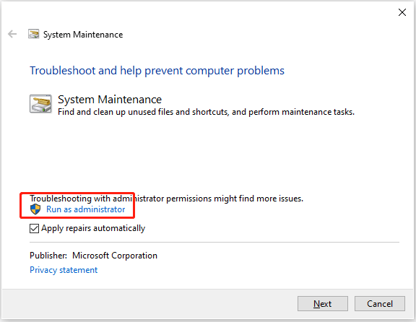This screenshot has height=322, width=416.
Task: Select the System Maintenance item heading
Action: pos(110,100)
